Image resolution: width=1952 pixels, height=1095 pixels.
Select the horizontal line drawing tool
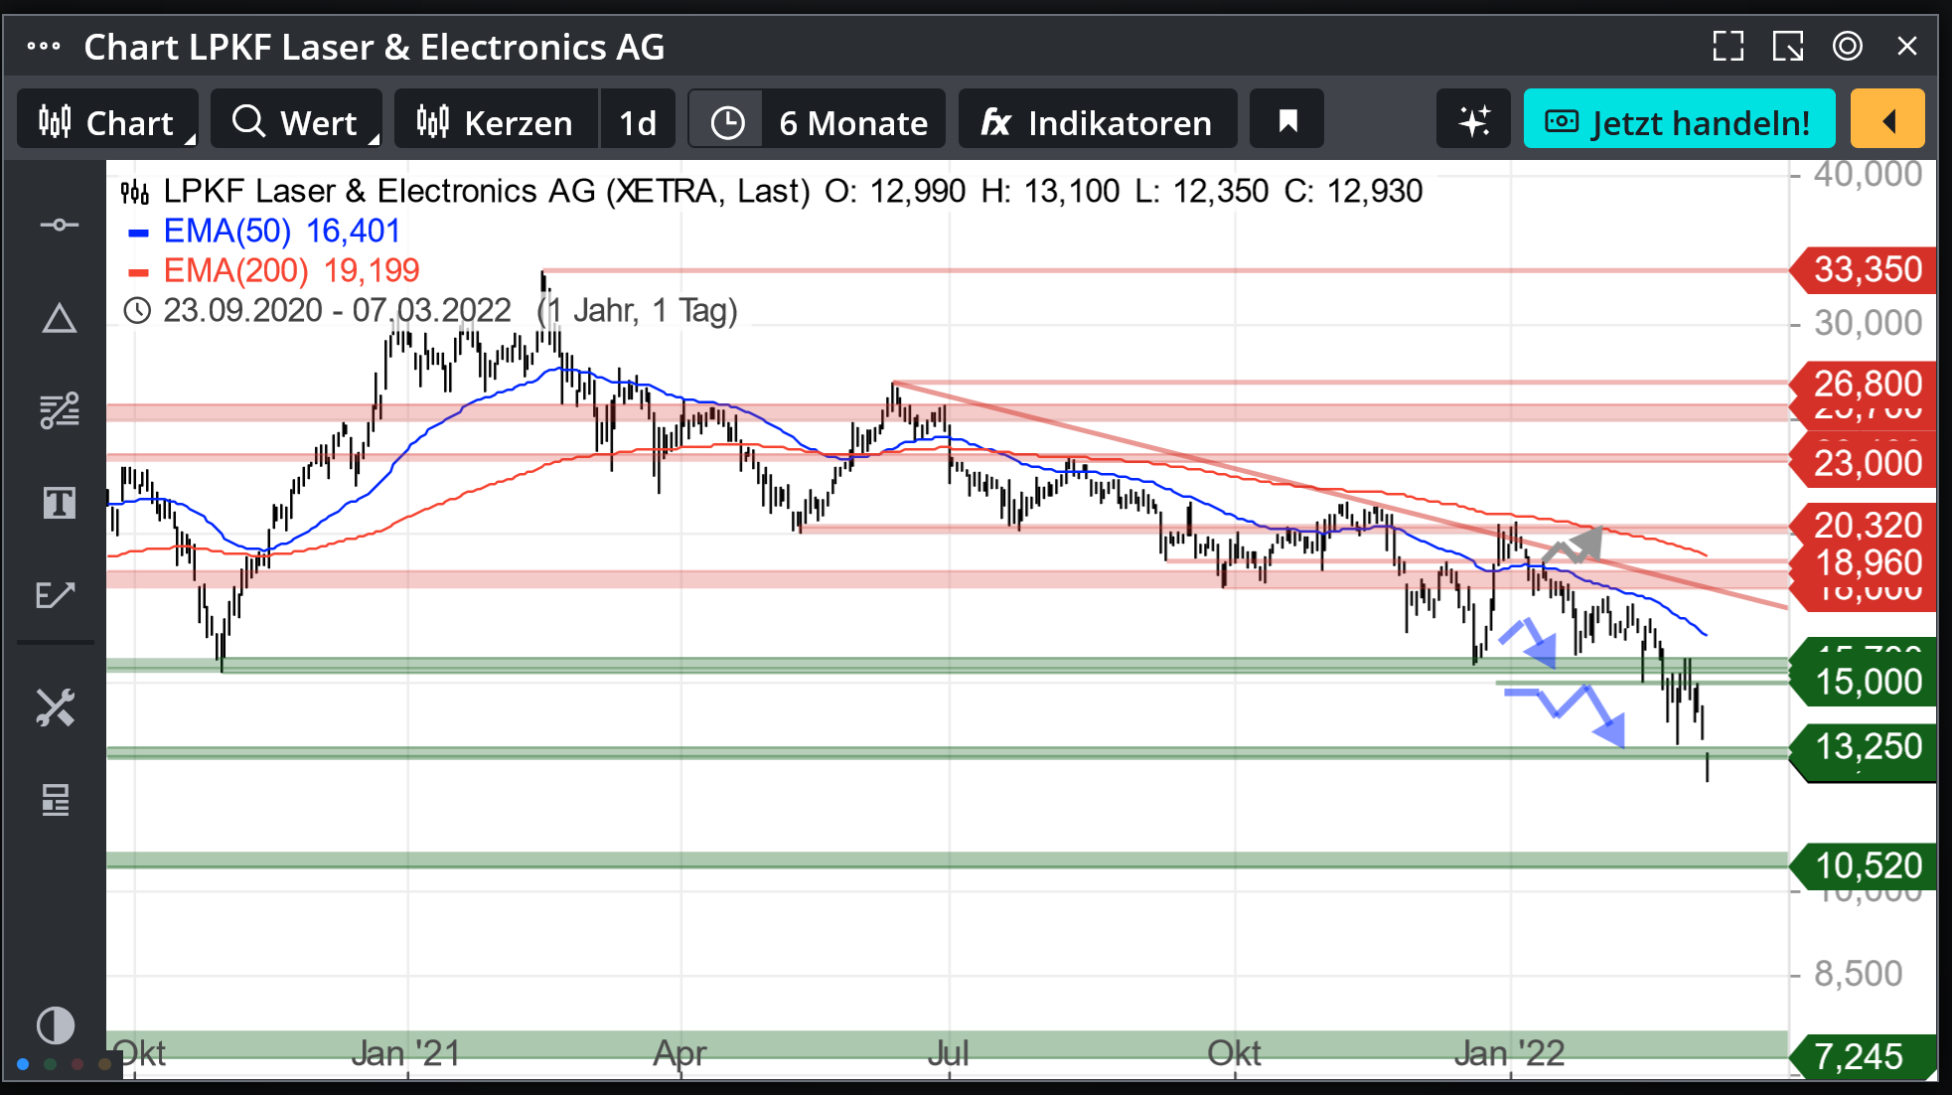pyautogui.click(x=59, y=225)
